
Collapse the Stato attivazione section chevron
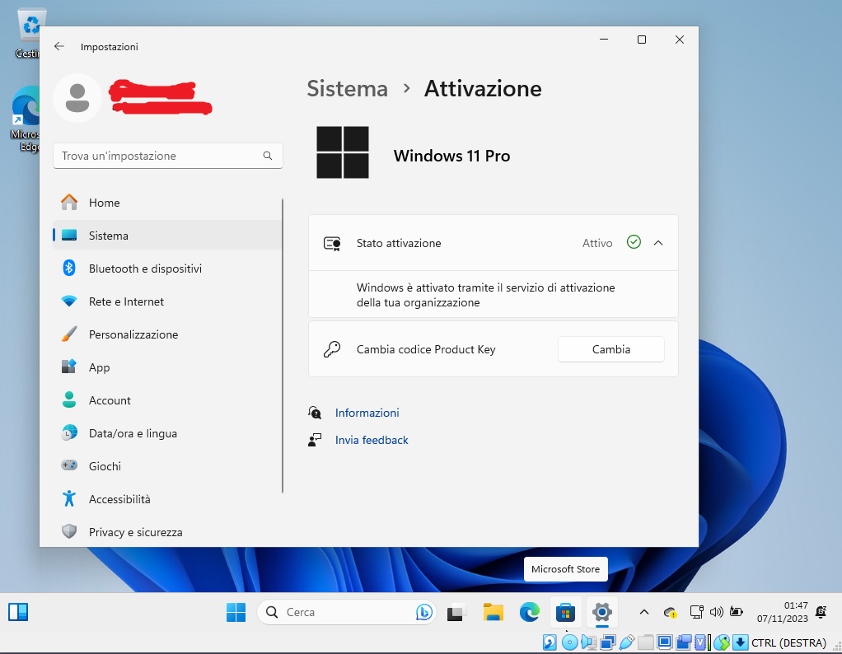(658, 243)
